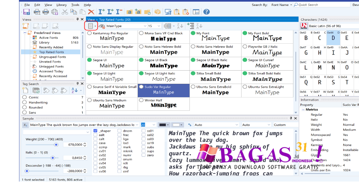Image resolution: width=359 pixels, height=188 pixels.
Task: Toggle the green active circle for Segoe UI Black
Action: tap(141, 60)
